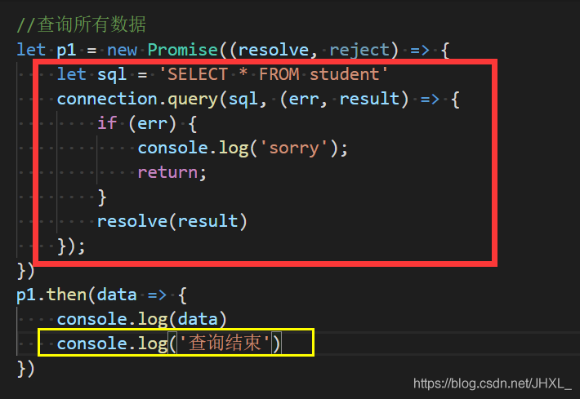Click the if (err) statement
Image resolution: width=580 pixels, height=399 pixels.
click(x=147, y=123)
